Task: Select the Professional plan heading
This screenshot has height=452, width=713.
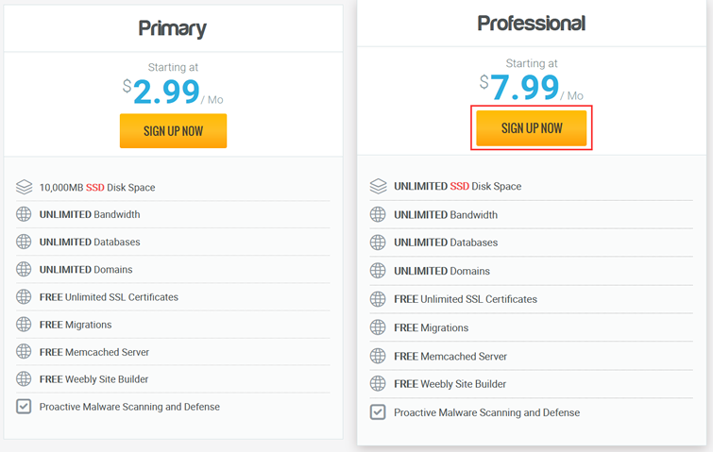Action: 531,24
